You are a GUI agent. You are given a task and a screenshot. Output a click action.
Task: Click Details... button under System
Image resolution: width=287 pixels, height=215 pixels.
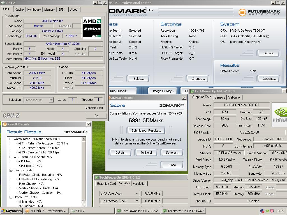pyautogui.click(x=269, y=53)
